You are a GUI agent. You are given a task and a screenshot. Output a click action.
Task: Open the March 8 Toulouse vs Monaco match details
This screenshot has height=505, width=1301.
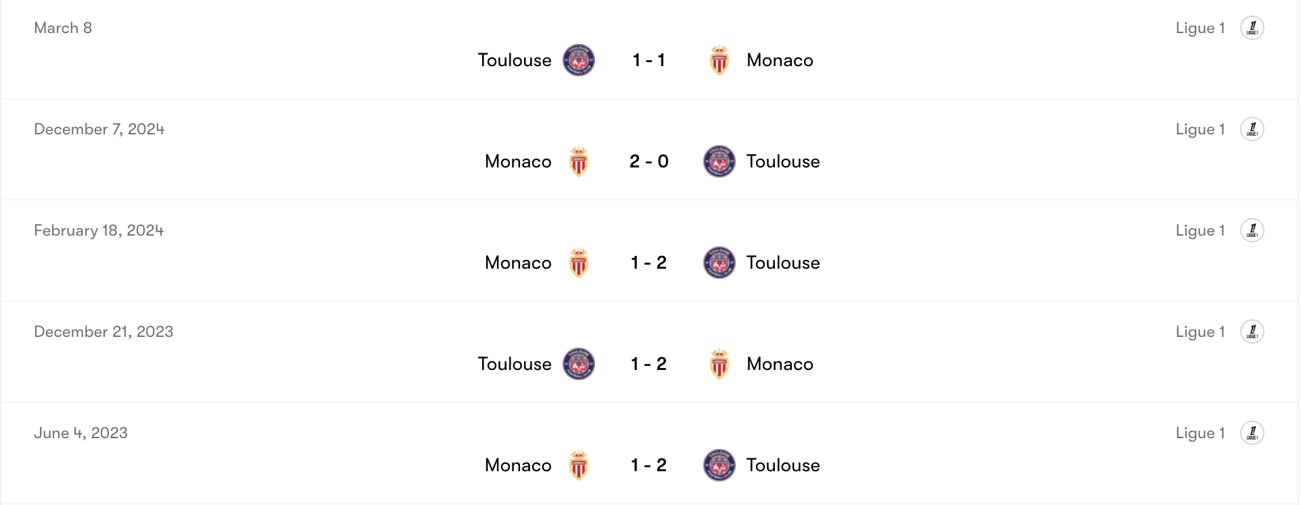click(648, 59)
